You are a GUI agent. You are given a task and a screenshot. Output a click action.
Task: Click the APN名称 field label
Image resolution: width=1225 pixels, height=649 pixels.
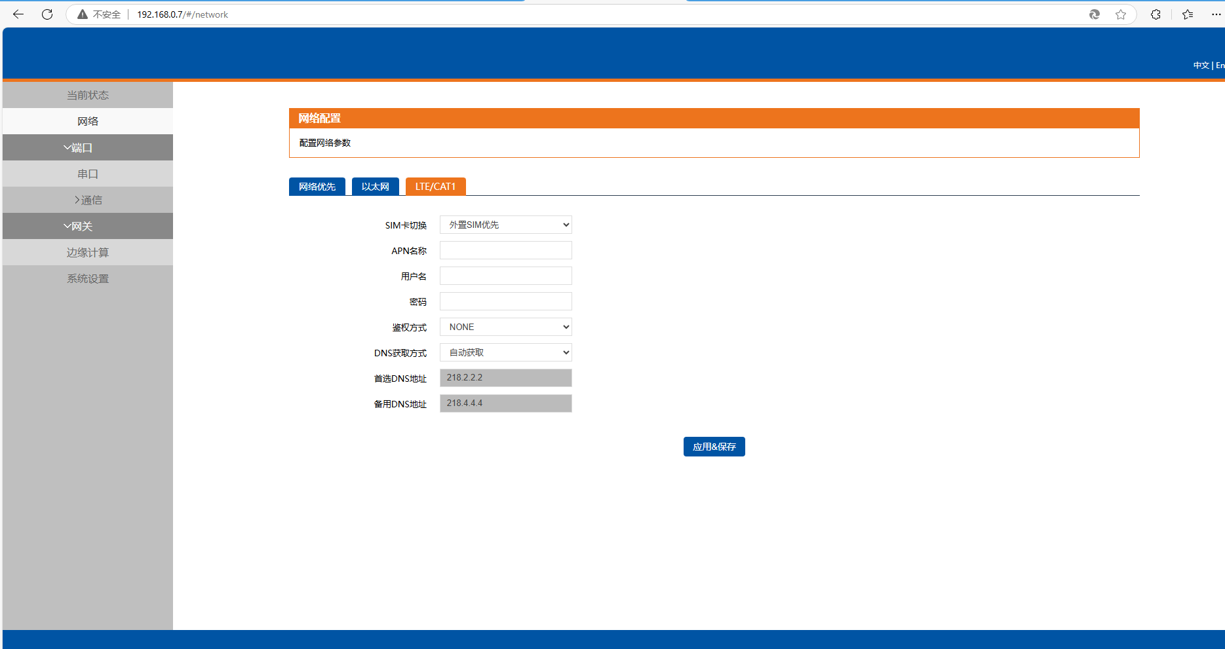[x=409, y=251]
